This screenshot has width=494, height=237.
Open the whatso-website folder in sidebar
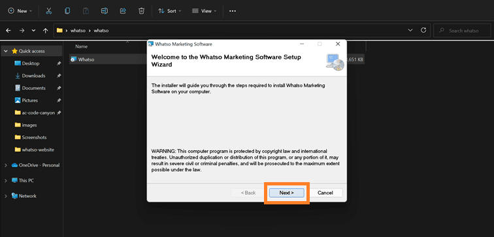[38, 150]
